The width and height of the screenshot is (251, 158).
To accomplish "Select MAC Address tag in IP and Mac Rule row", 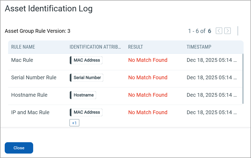I will click(x=86, y=112).
